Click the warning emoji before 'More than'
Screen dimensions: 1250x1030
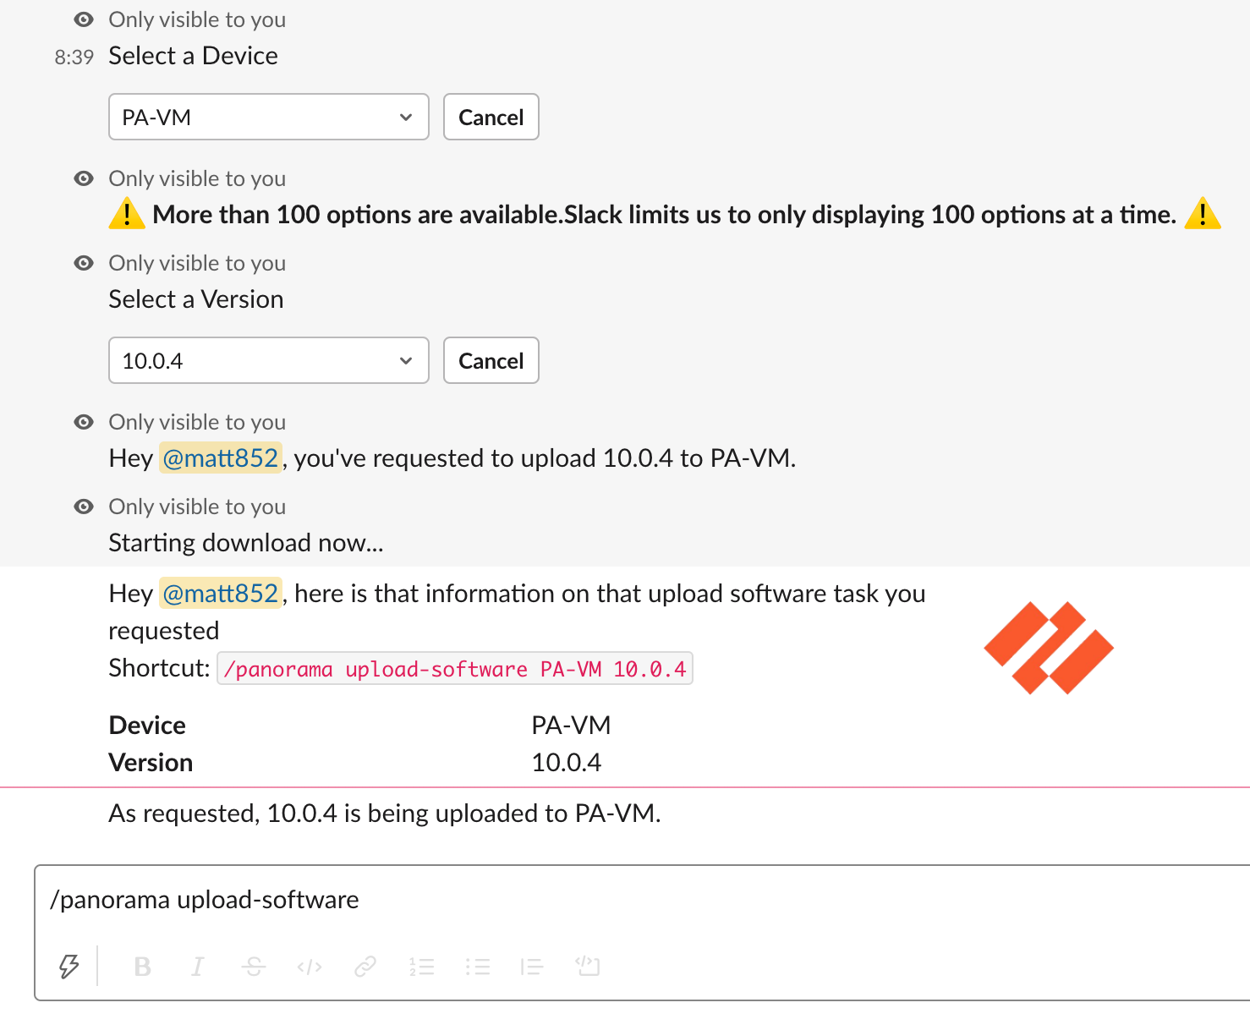point(127,213)
